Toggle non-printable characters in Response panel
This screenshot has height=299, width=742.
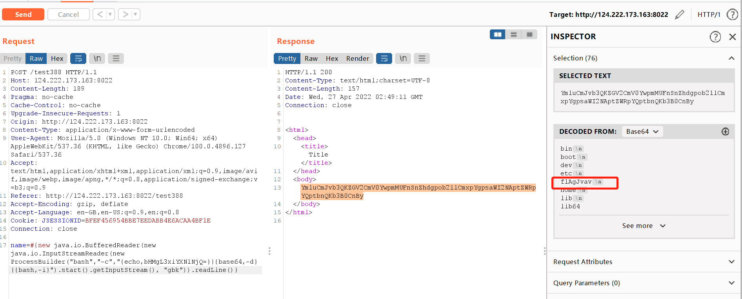point(403,58)
